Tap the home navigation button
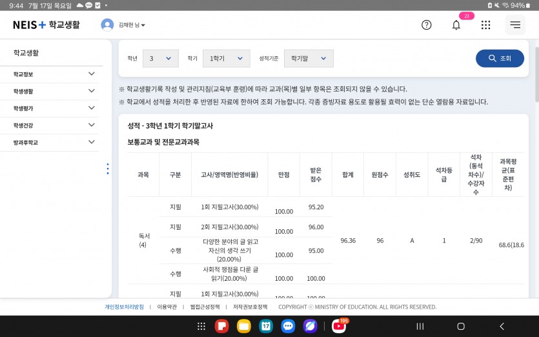This screenshot has height=337, width=539. [461, 326]
